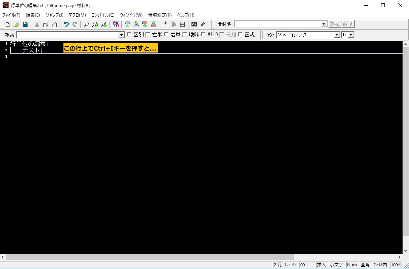
Task: Click the horizontal scrollbar thumb
Action: (150, 257)
